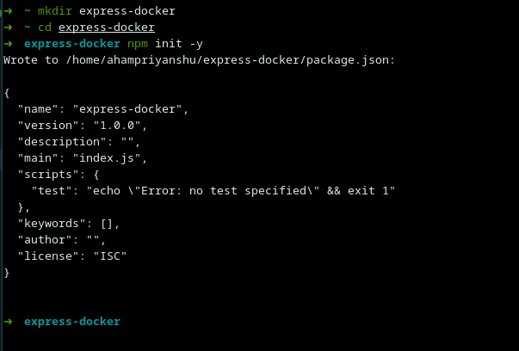Click the prompt arrow on the cd line
The height and width of the screenshot is (351, 519).
(8, 27)
